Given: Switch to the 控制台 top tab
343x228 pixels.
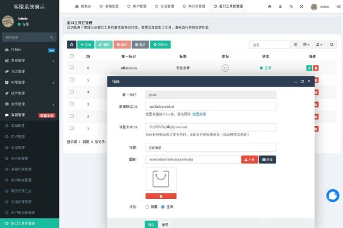Looking at the screenshot, I should tap(83, 6).
